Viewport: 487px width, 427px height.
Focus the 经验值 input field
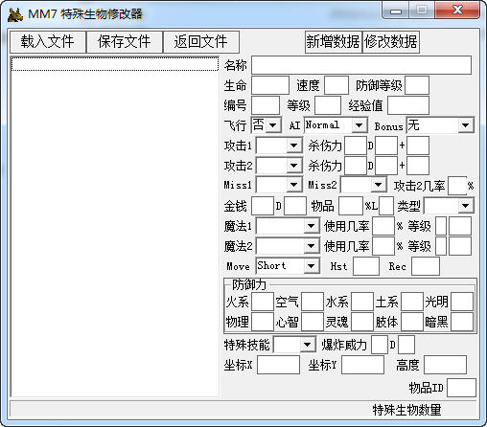(408, 105)
